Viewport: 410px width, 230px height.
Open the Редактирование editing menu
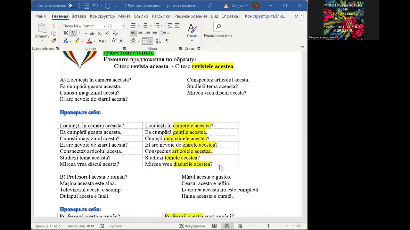tap(218, 33)
